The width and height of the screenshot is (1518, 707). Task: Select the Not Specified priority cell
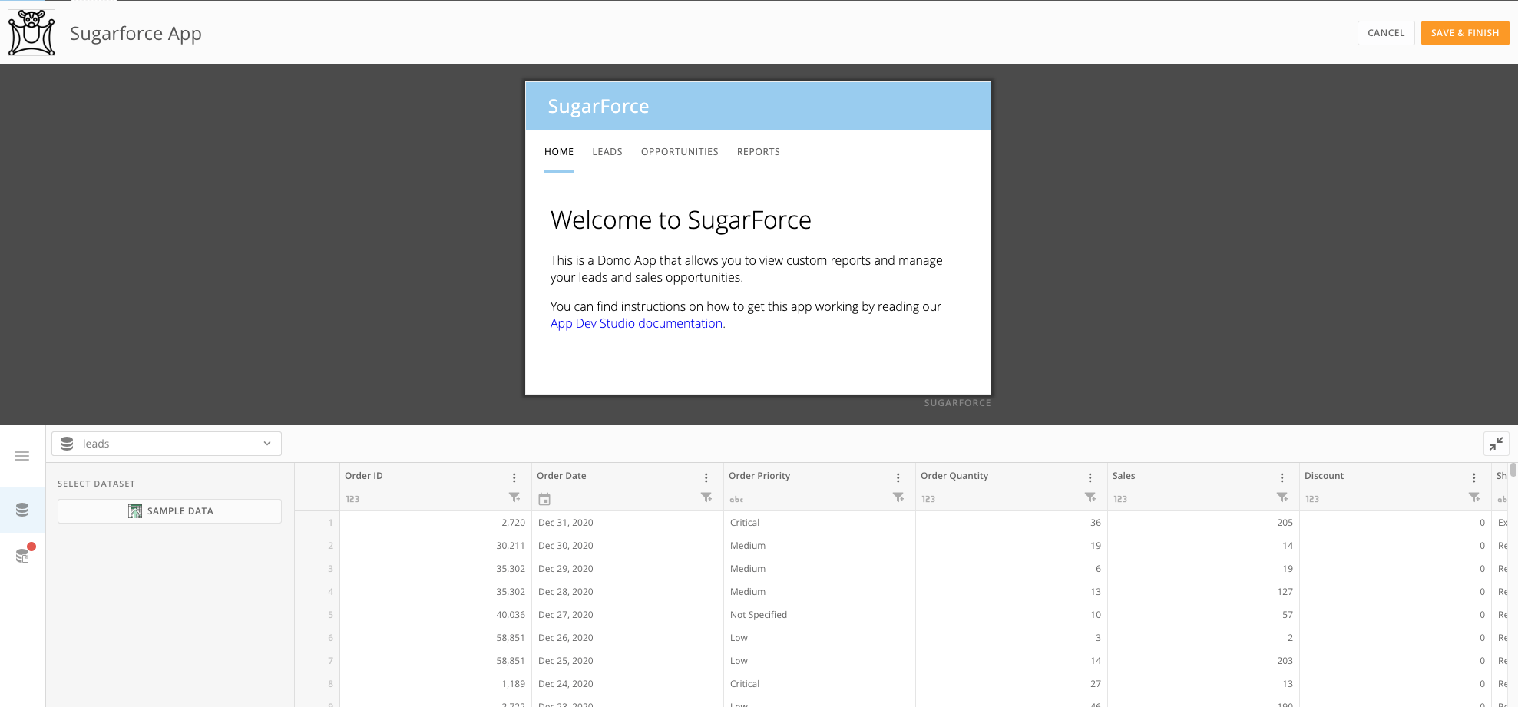pos(819,615)
